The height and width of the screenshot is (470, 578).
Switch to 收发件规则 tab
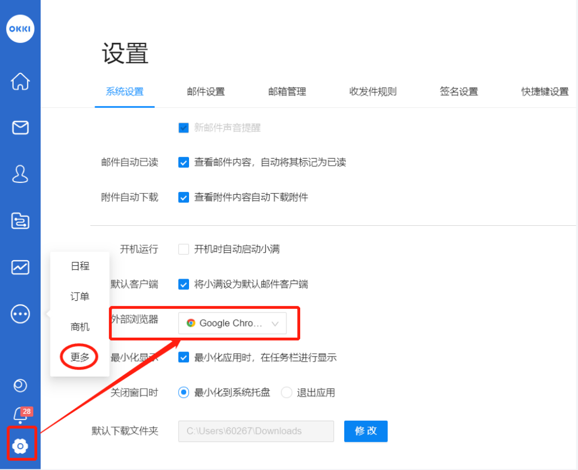coord(373,92)
